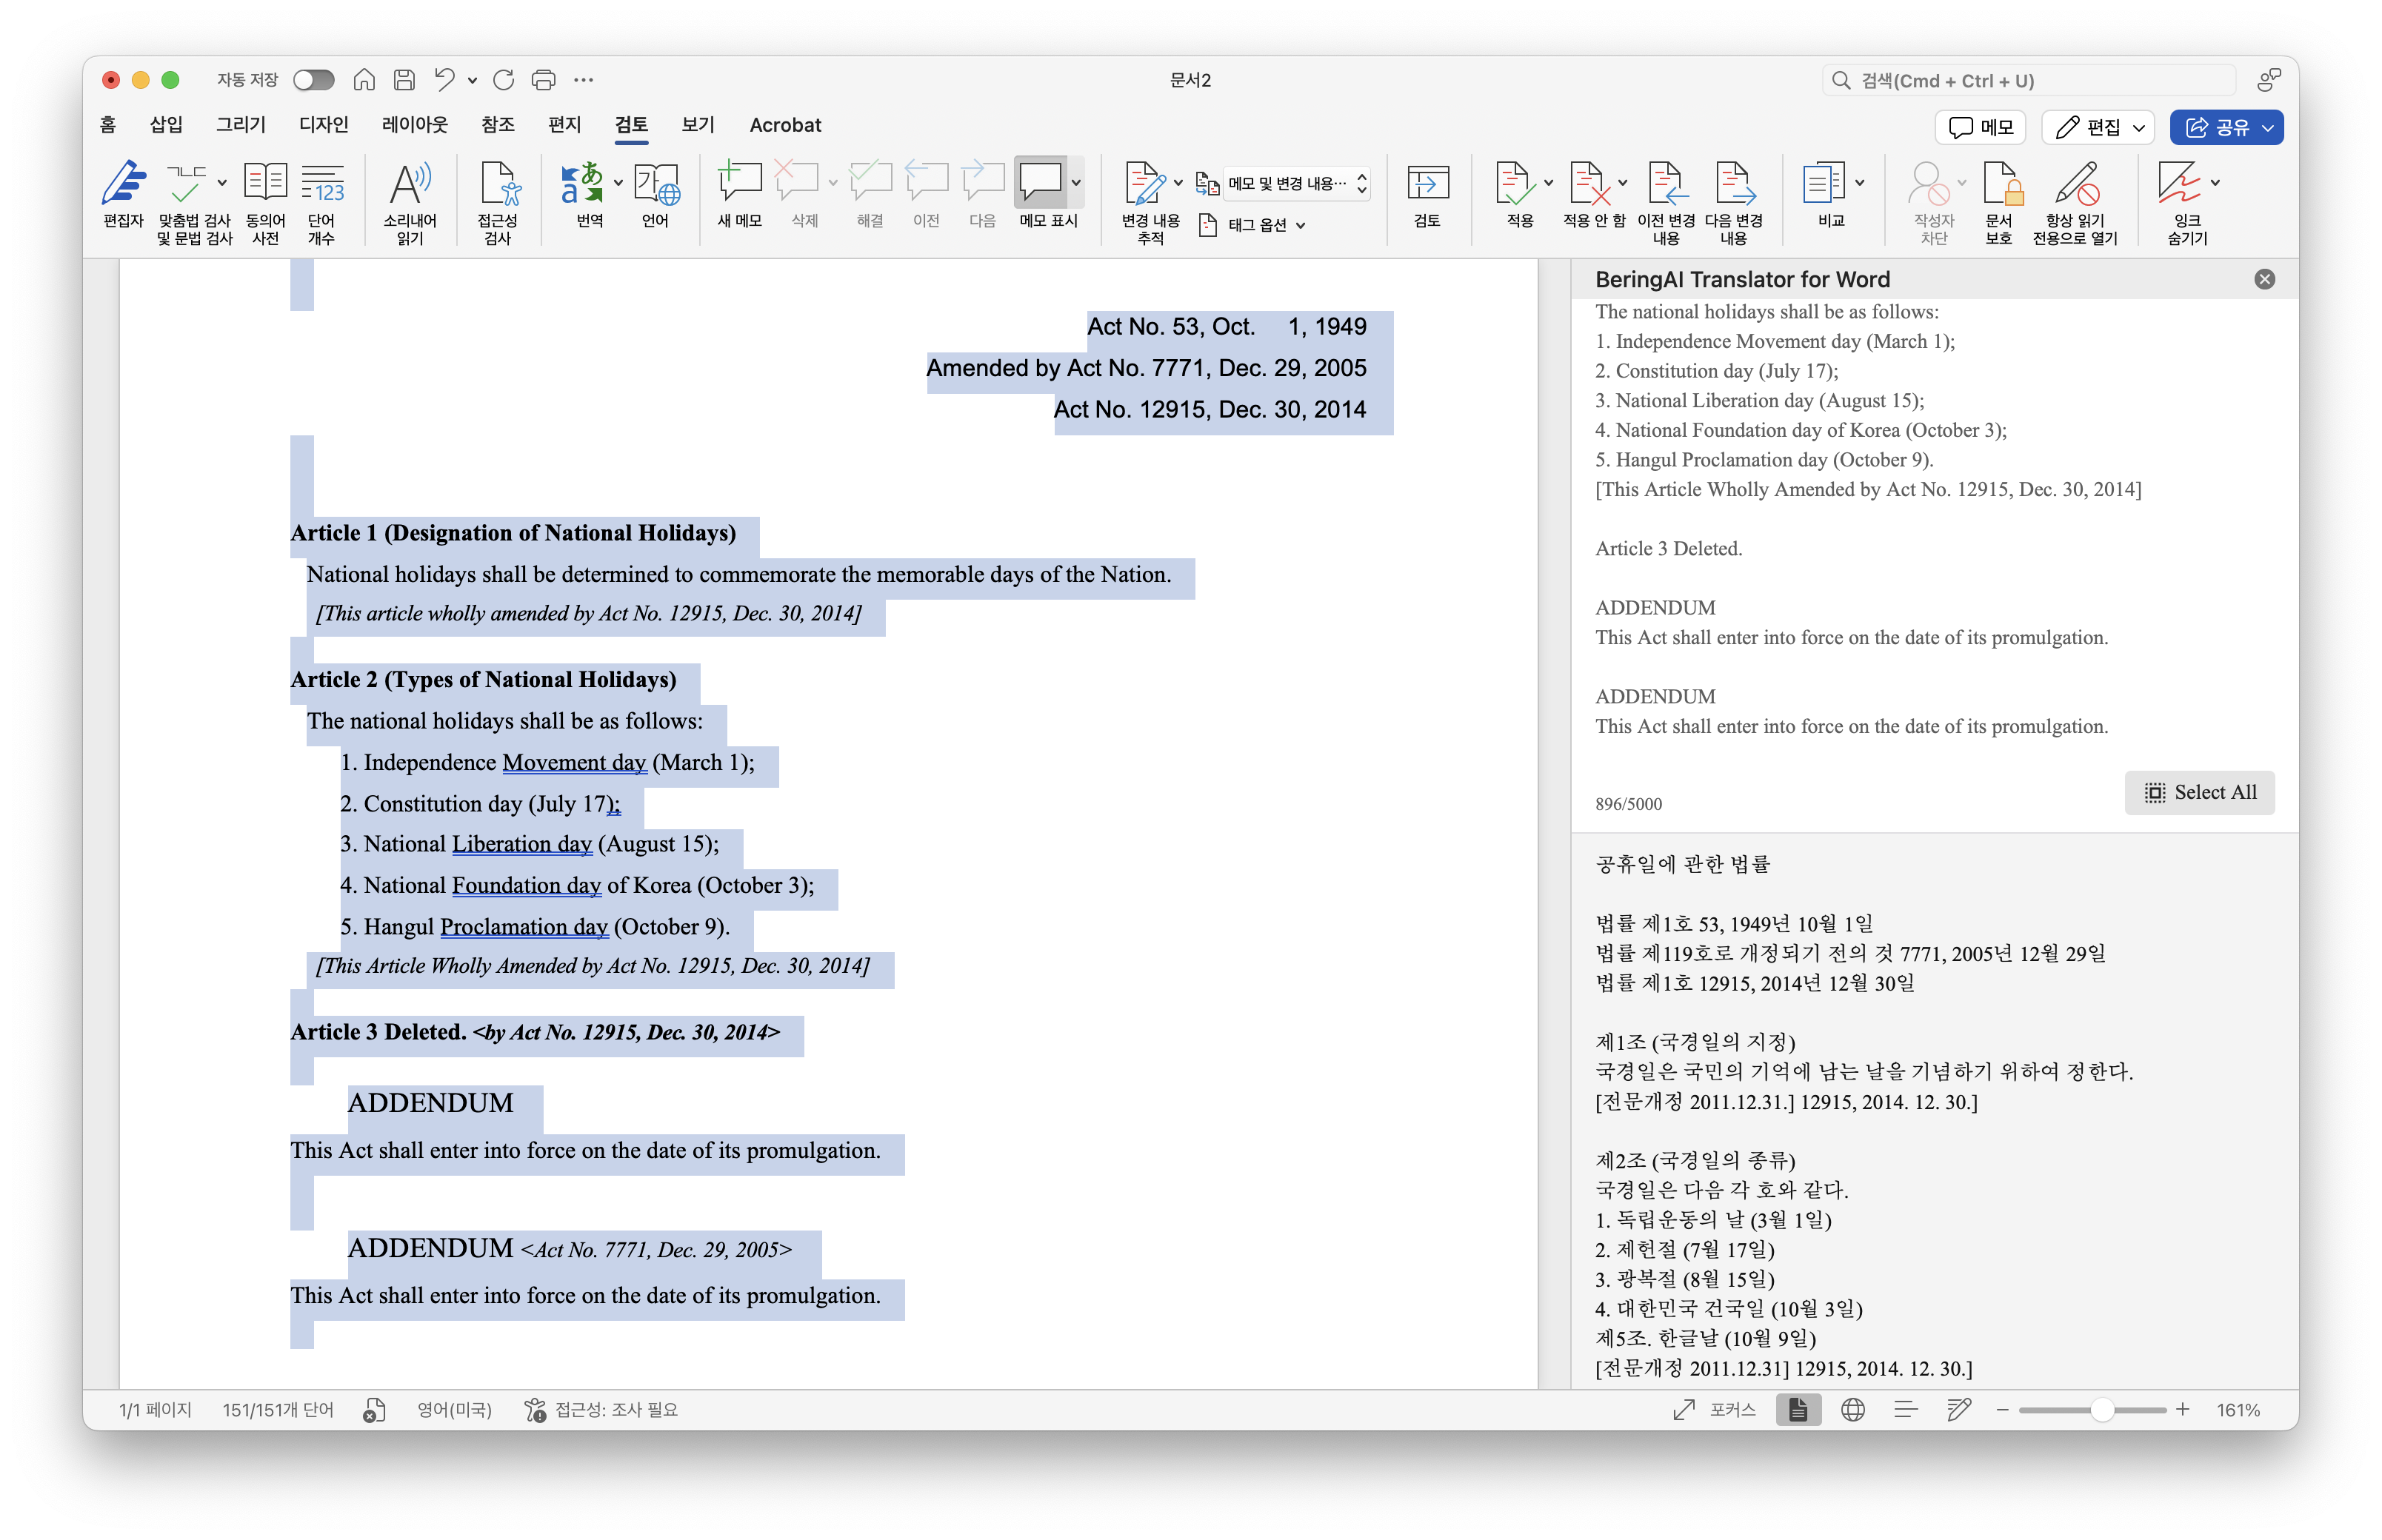Screen dimensions: 2382x1540
Task: Open the Layout (레이아웃) ribbon tab
Action: (414, 125)
